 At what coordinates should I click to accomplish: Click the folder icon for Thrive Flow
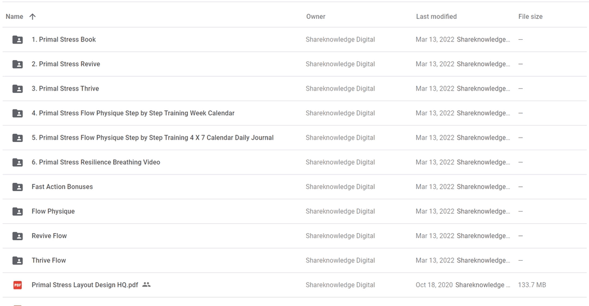pyautogui.click(x=18, y=261)
